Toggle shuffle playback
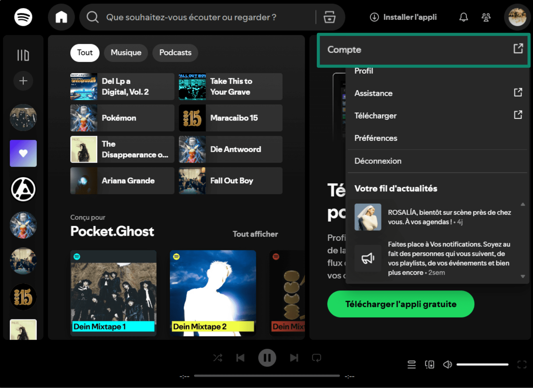This screenshot has height=388, width=533. pyautogui.click(x=218, y=358)
